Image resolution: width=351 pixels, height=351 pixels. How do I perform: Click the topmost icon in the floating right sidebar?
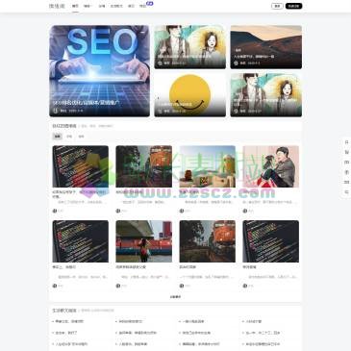coord(346,142)
